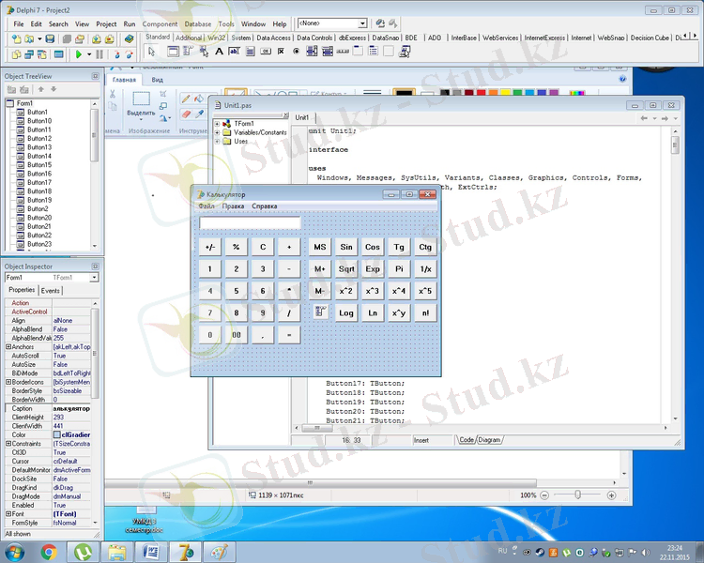Image resolution: width=704 pixels, height=563 pixels.
Task: Click the MS memory button
Action: click(x=320, y=247)
